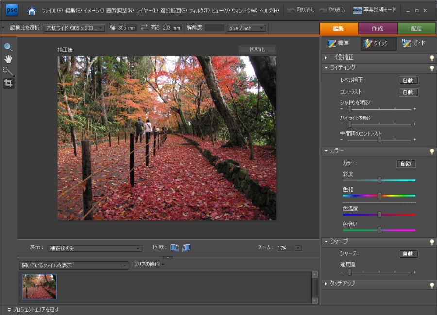
Task: Switch to the 作成 tab
Action: (x=377, y=28)
